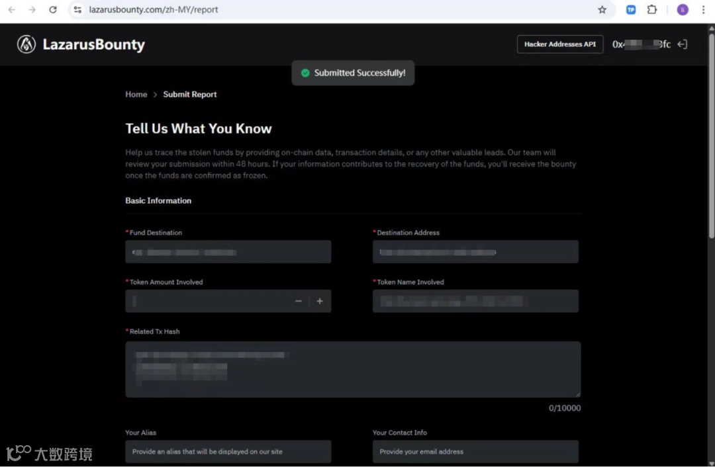Go to Home breadcrumb link
Image resolution: width=715 pixels, height=467 pixels.
click(136, 95)
